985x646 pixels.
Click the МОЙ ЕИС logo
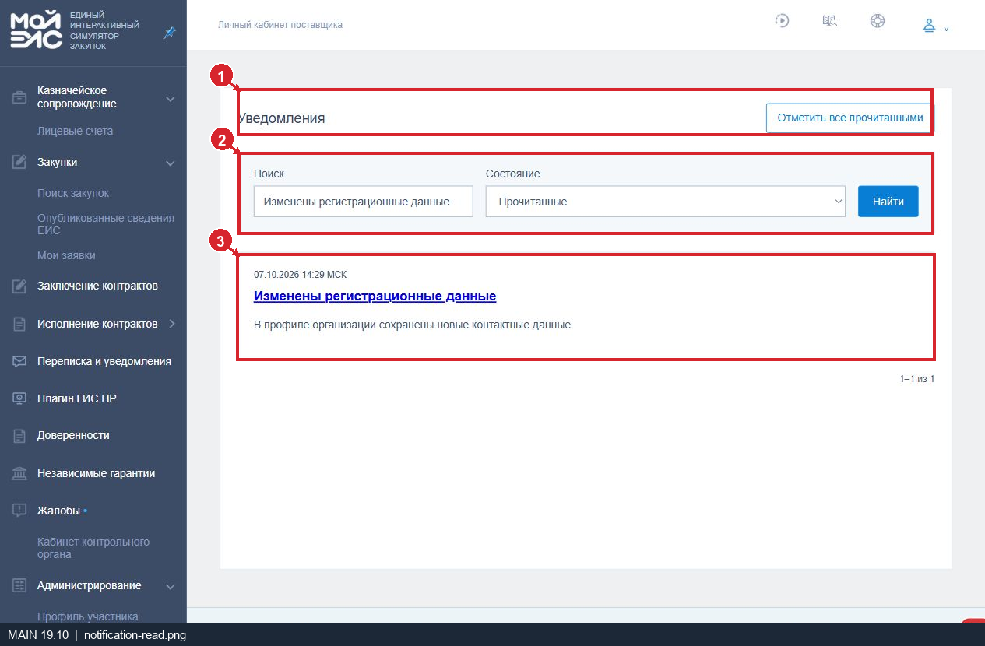click(37, 31)
